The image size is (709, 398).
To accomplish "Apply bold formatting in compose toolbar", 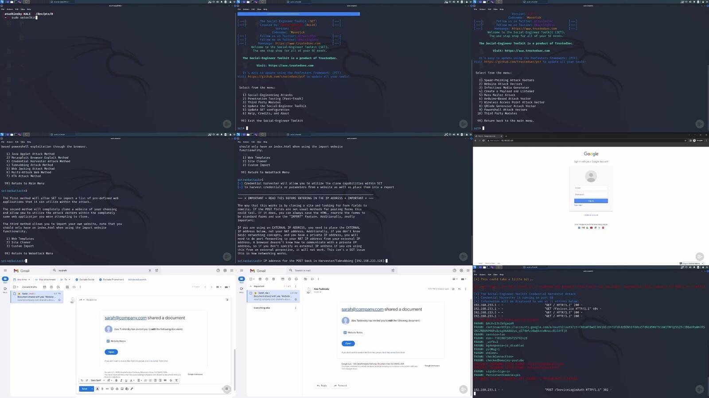I will point(116,380).
